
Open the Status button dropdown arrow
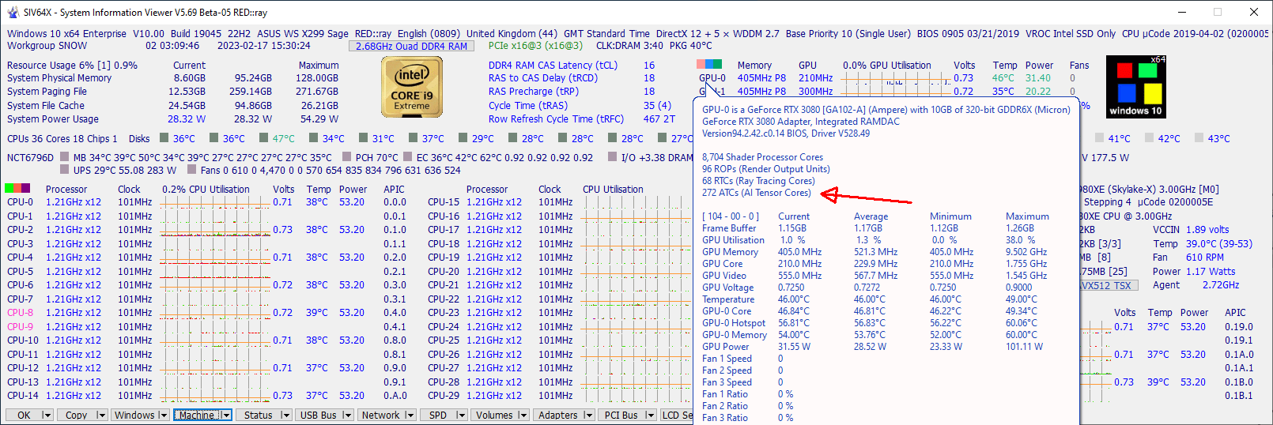click(285, 415)
